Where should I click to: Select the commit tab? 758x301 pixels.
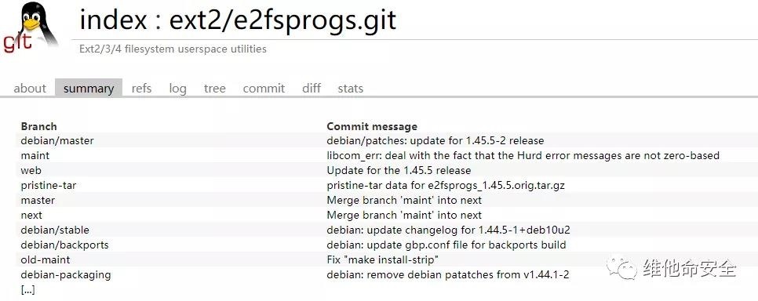click(264, 89)
